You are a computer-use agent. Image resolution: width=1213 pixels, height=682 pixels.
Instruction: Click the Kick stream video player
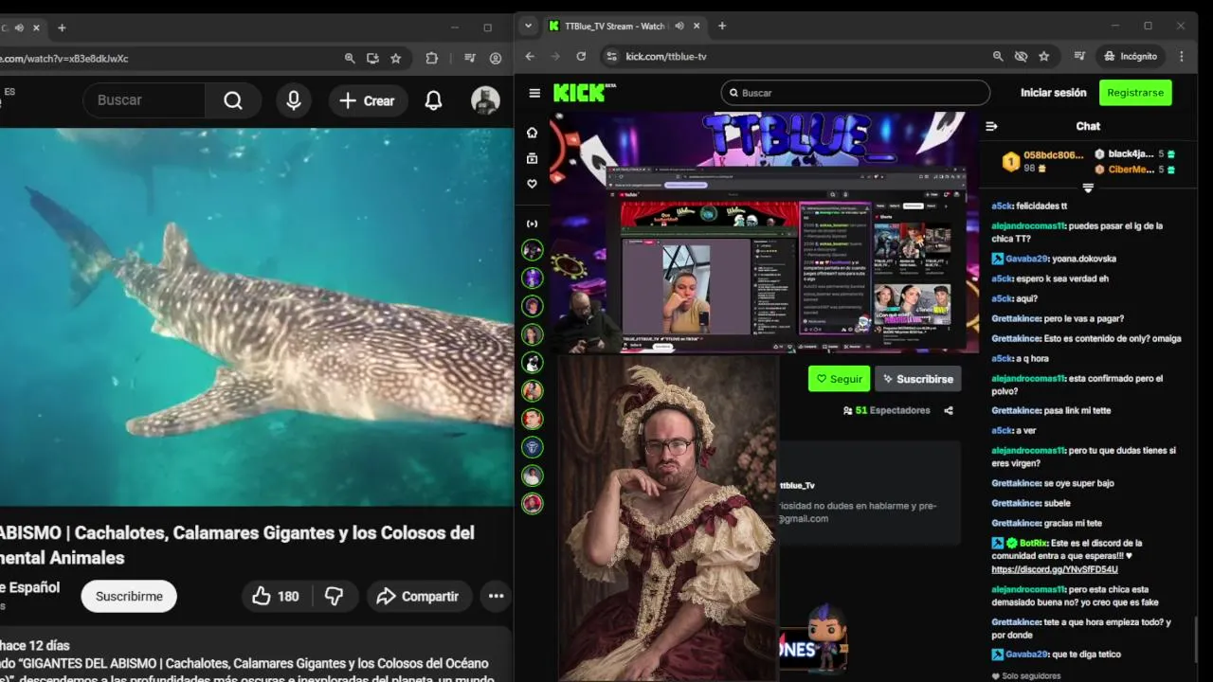pos(765,233)
